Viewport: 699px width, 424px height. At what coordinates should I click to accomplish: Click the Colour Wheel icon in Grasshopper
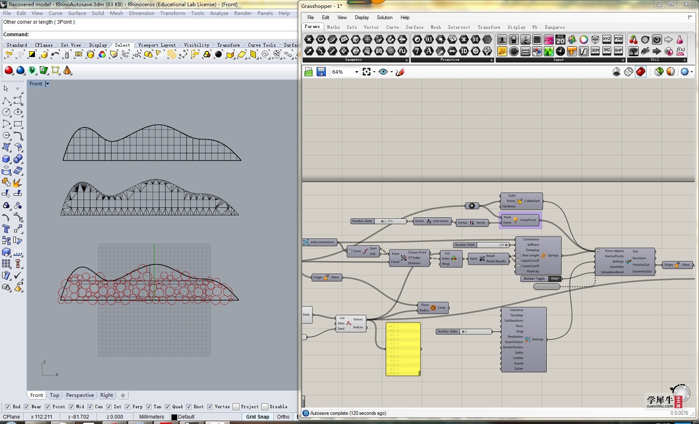[x=584, y=40]
